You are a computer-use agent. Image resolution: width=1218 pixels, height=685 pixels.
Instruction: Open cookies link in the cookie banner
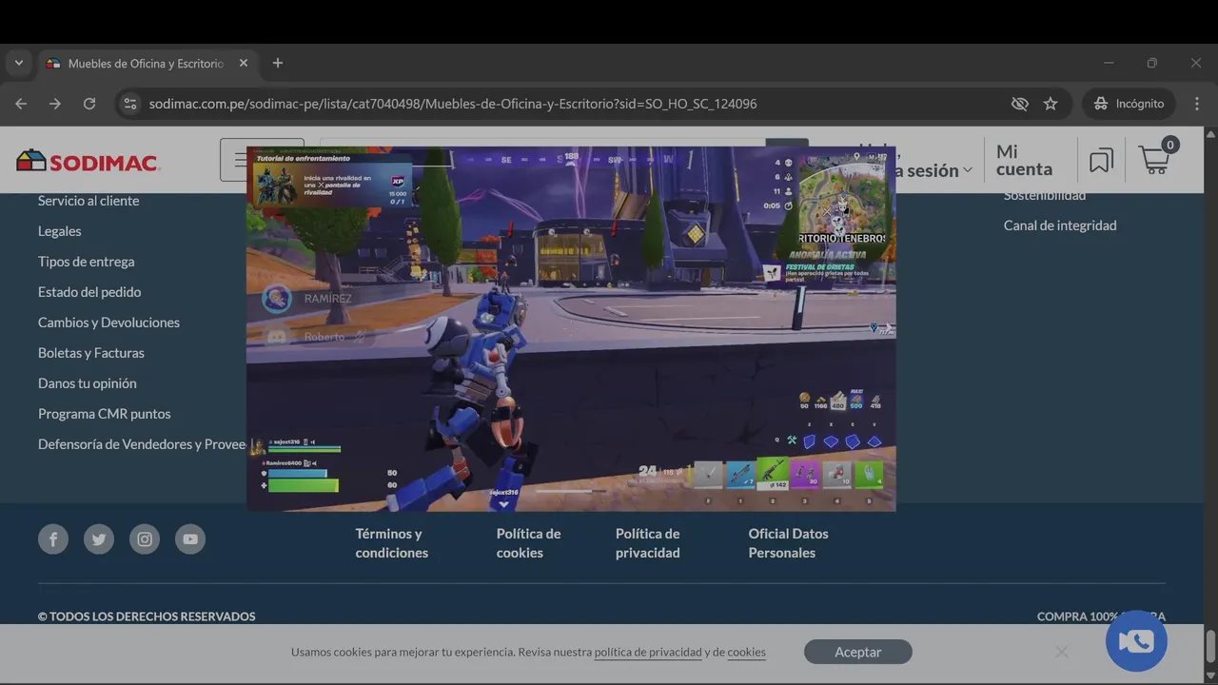point(746,652)
